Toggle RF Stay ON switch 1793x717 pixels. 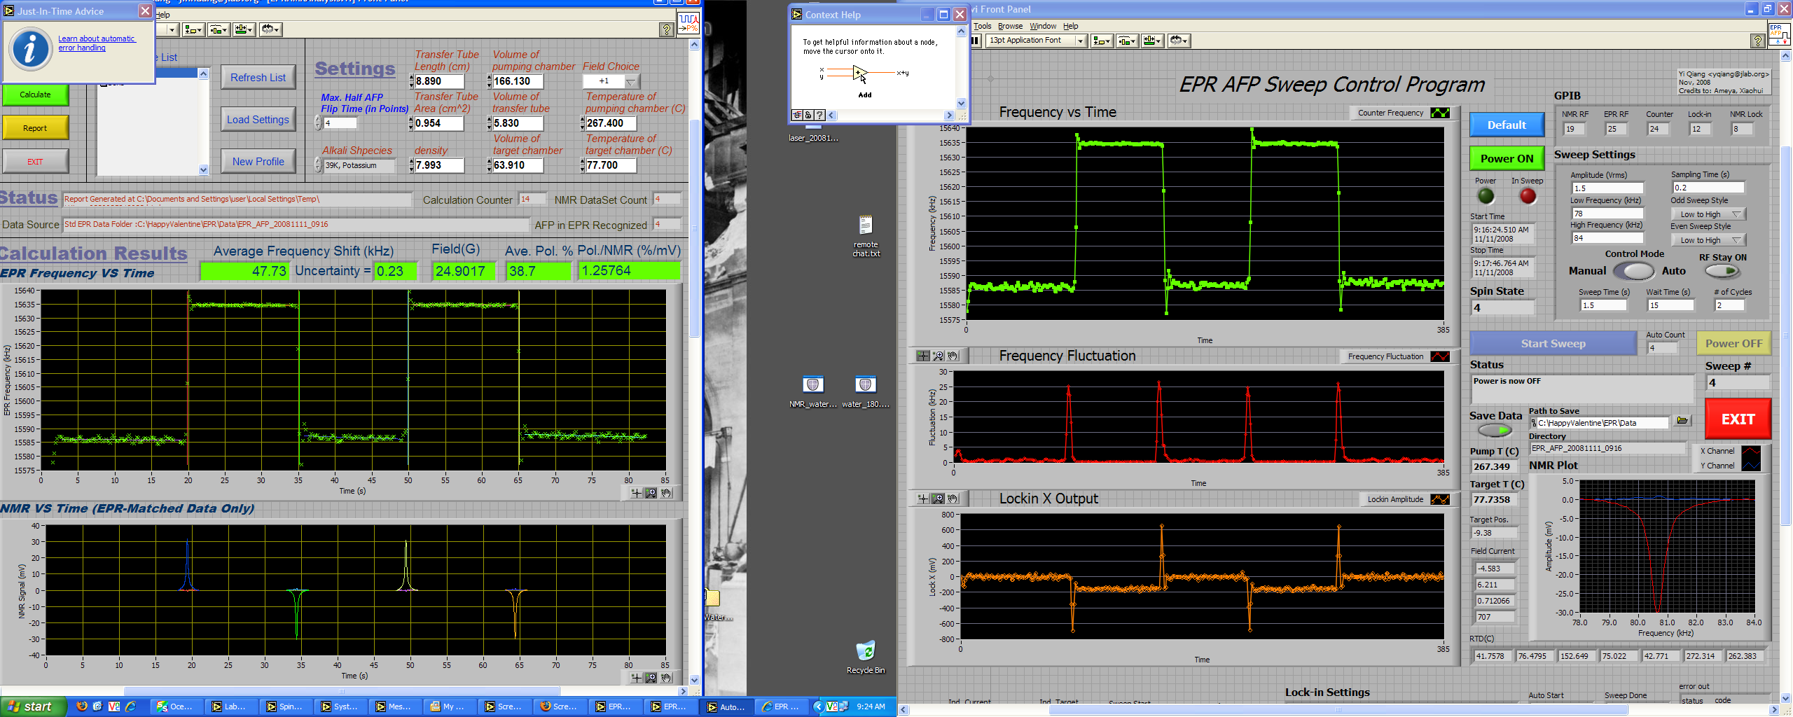[1722, 271]
